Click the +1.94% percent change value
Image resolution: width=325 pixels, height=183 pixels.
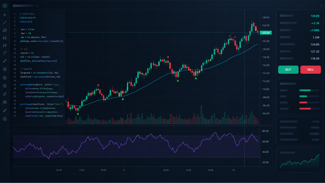(315, 30)
